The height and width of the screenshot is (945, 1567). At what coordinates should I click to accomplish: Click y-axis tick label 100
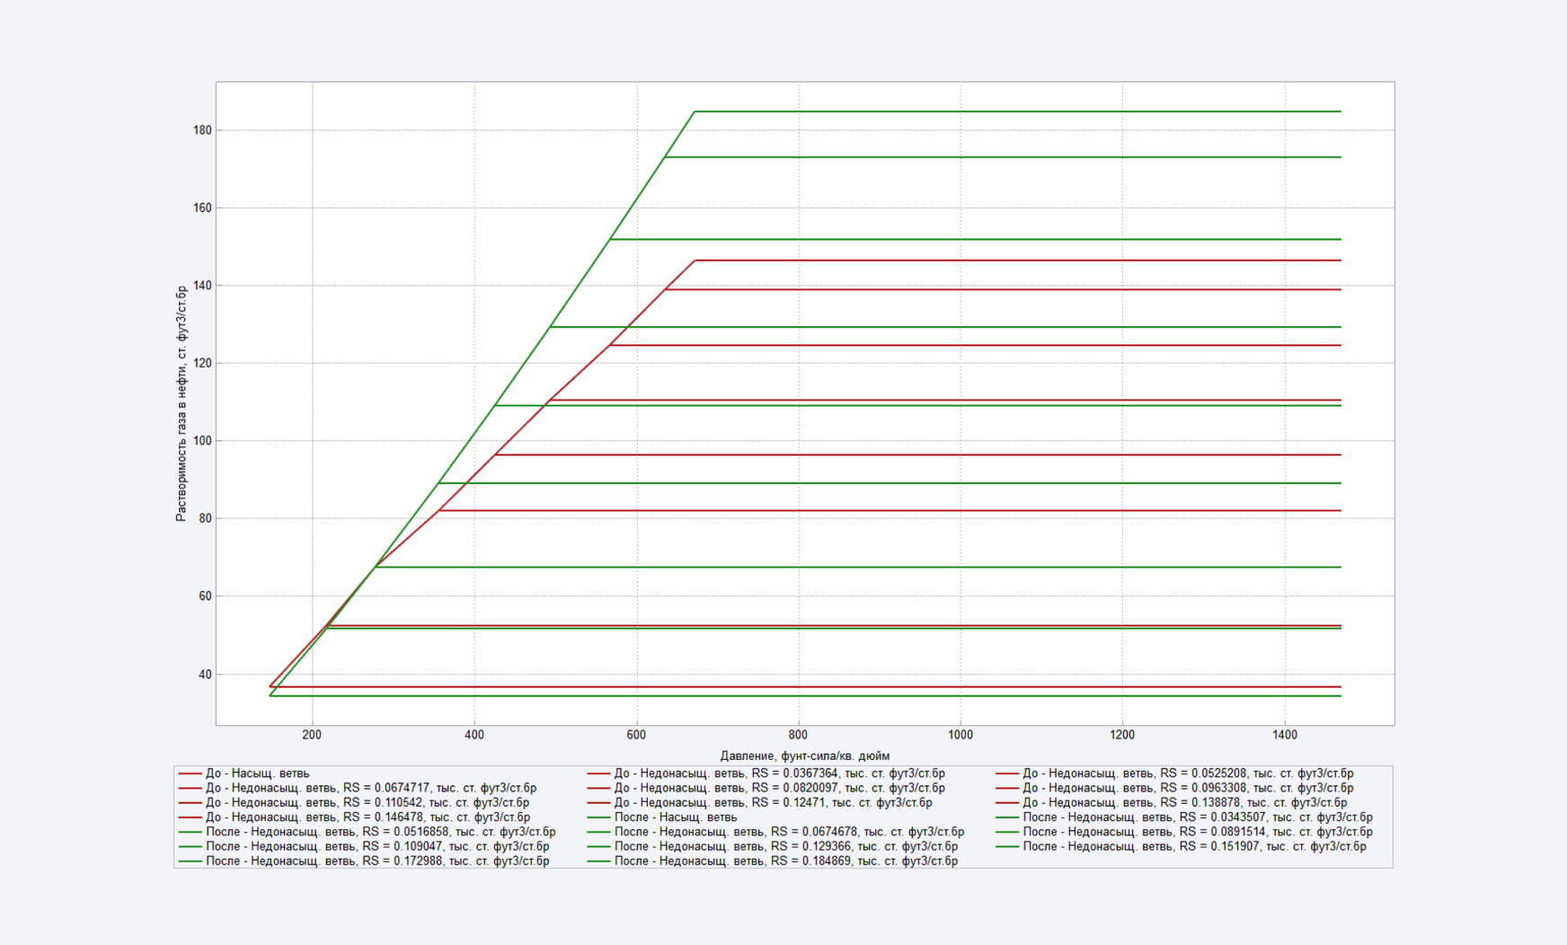coord(202,441)
